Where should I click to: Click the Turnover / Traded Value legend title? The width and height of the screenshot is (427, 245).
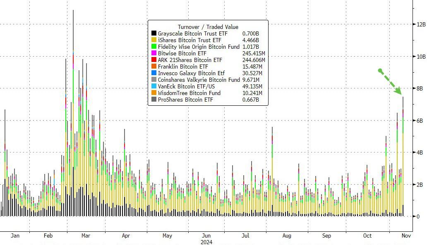point(208,27)
